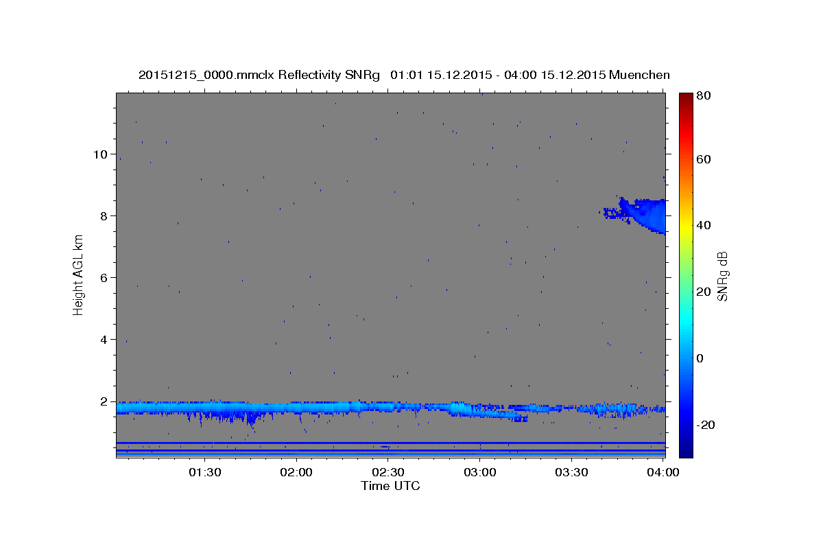Image resolution: width=823 pixels, height=549 pixels.
Task: Click the horizontal blue stripes near ground level
Action: click(391, 449)
